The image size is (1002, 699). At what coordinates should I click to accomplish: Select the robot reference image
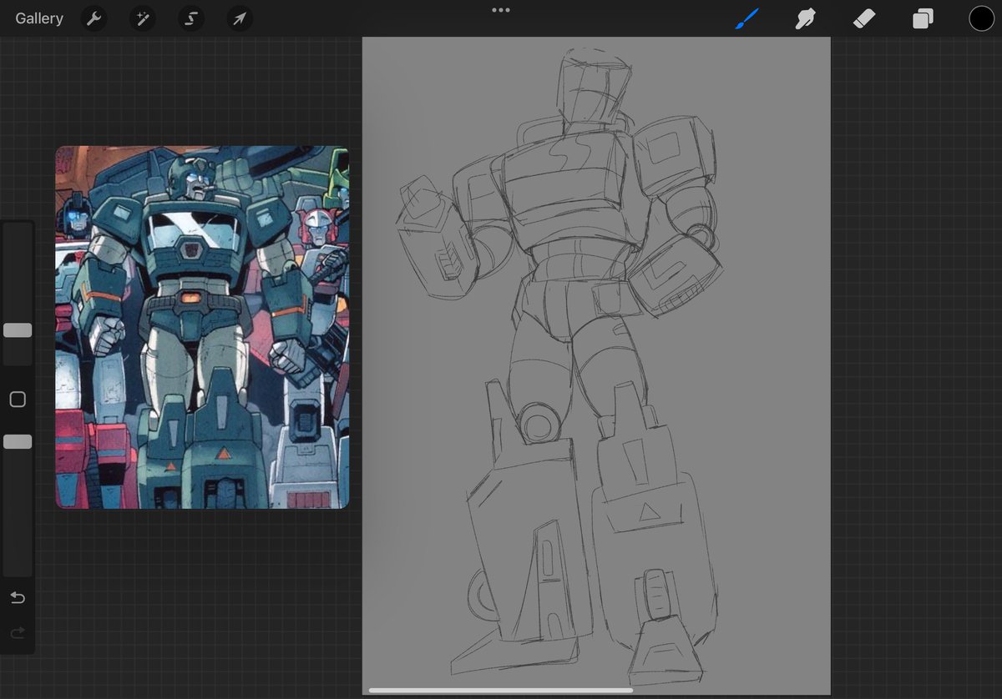[202, 327]
